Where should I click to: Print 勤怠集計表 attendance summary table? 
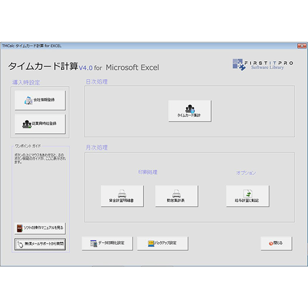point(176,196)
